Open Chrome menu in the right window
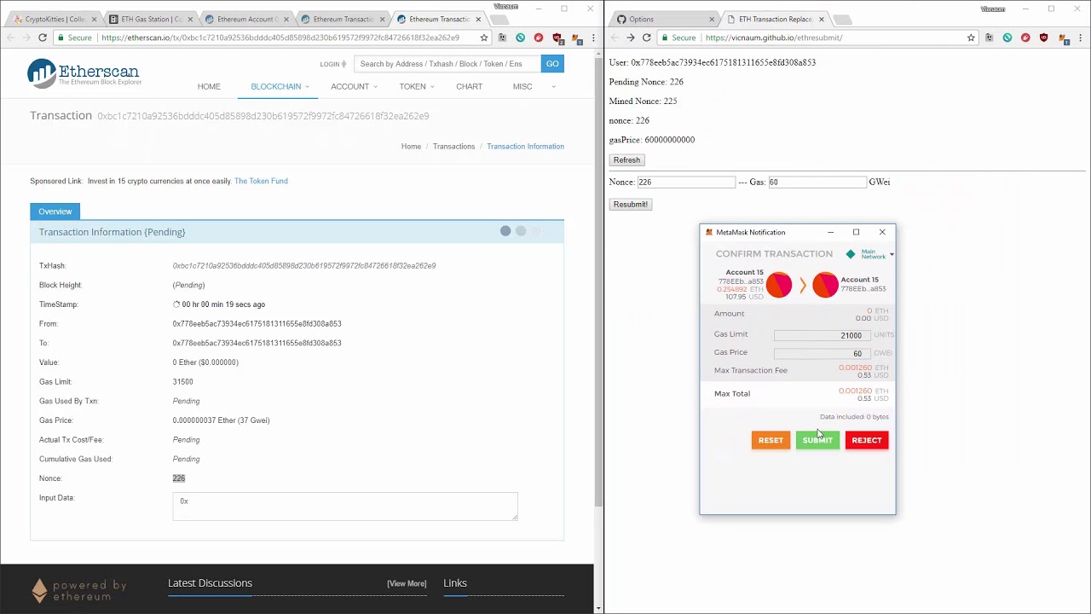1091x614 pixels. tap(1080, 38)
